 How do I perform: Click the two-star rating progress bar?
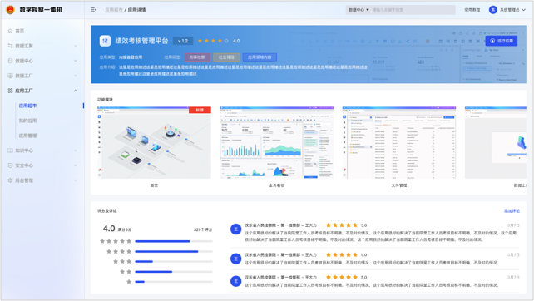174,272
